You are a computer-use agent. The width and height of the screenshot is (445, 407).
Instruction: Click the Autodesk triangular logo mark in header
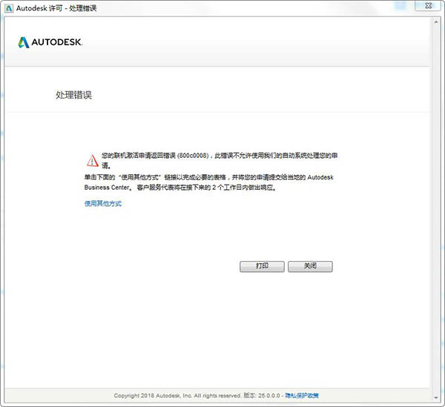coord(23,42)
